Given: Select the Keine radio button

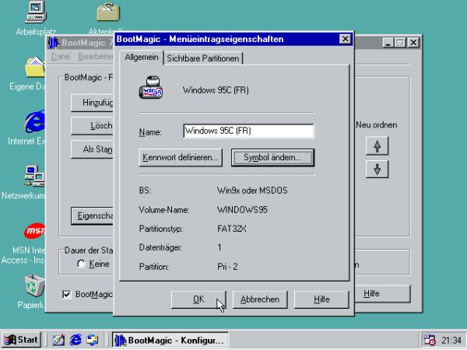Looking at the screenshot, I should 81,264.
